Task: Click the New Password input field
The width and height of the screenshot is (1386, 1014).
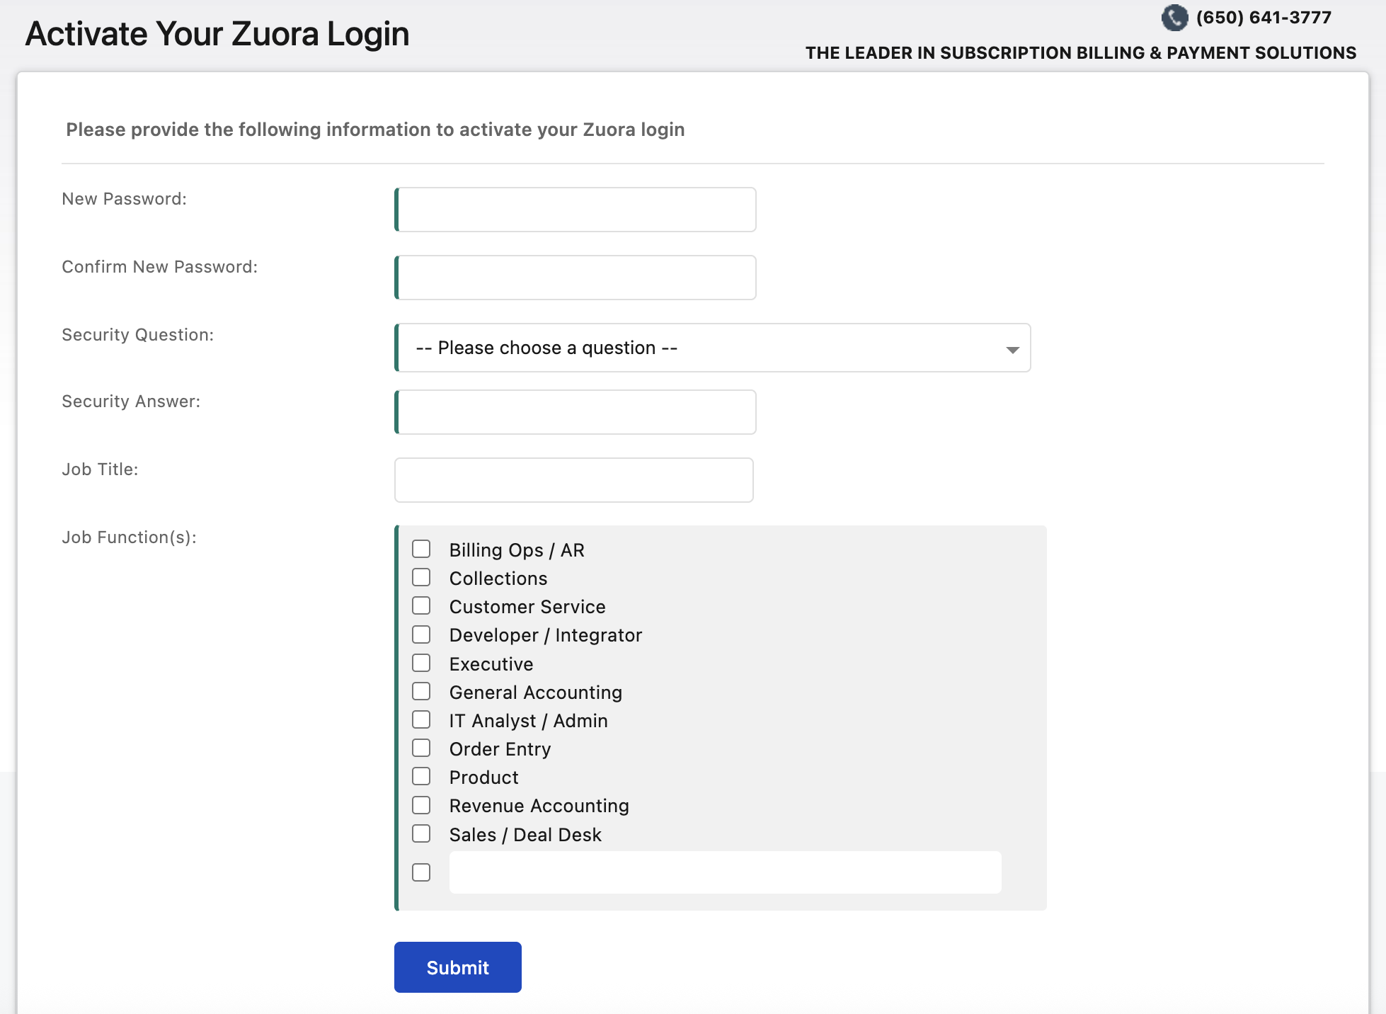Action: 575,210
